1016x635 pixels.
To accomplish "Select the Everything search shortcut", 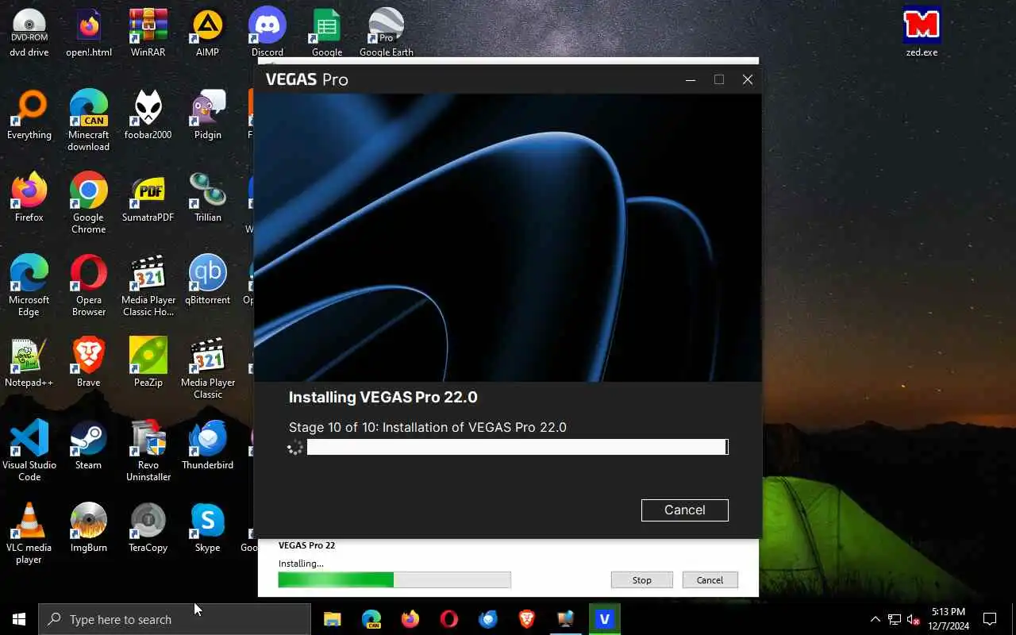I will tap(29, 116).
